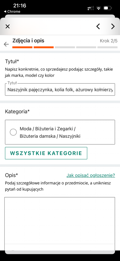Focus the Tytuł input field
The image size is (120, 261).
pyautogui.click(x=60, y=89)
